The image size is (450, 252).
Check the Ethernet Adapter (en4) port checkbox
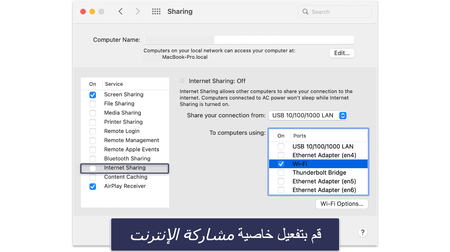click(281, 155)
